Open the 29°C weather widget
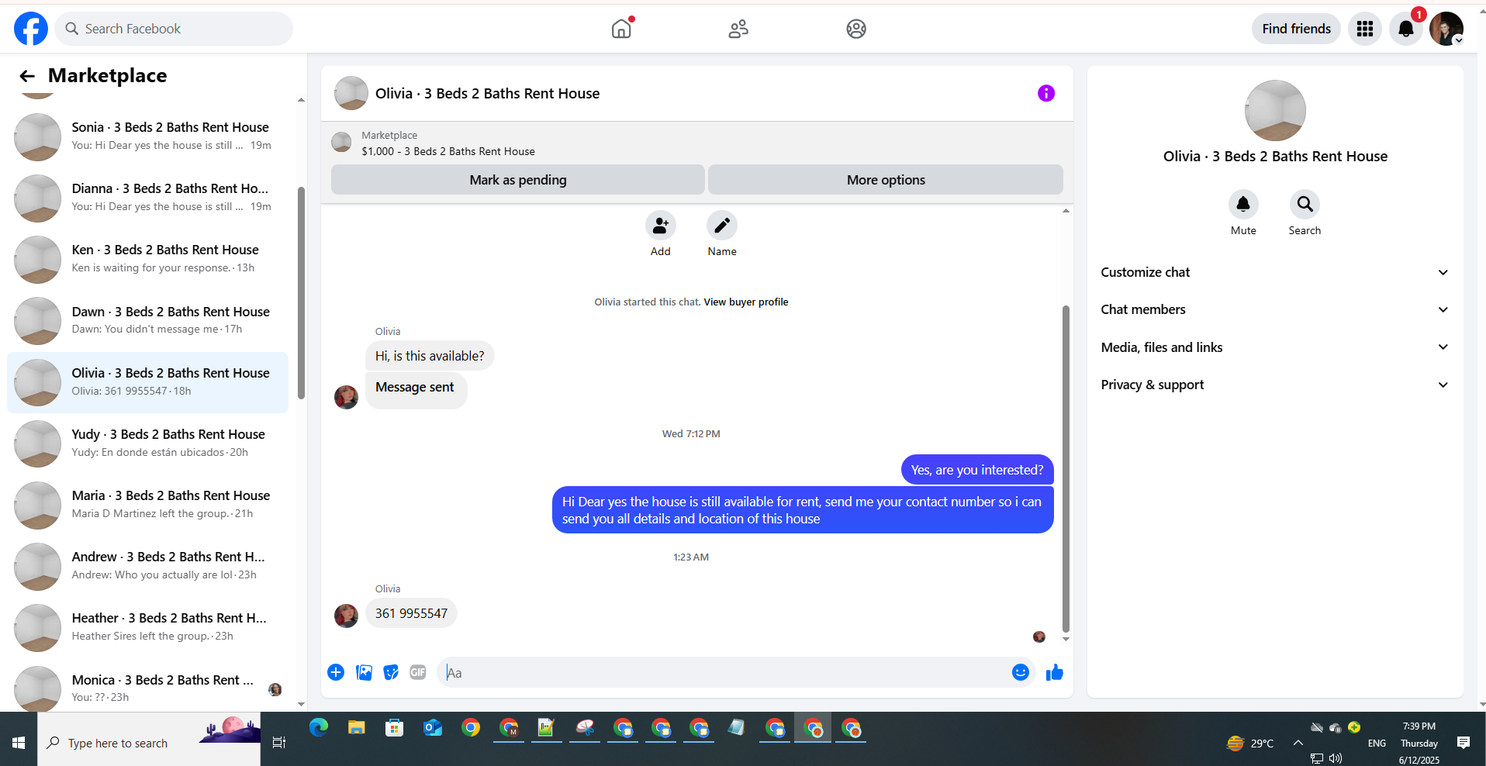The image size is (1486, 766). point(1250,743)
